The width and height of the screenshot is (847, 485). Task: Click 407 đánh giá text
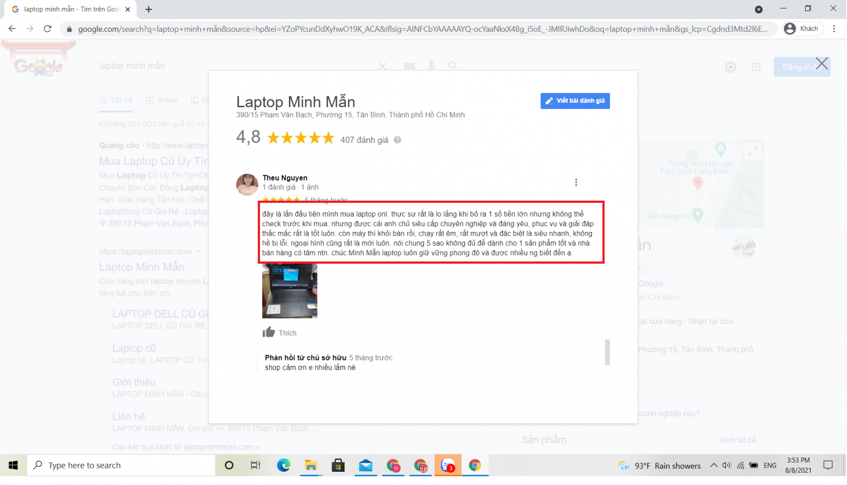click(364, 140)
